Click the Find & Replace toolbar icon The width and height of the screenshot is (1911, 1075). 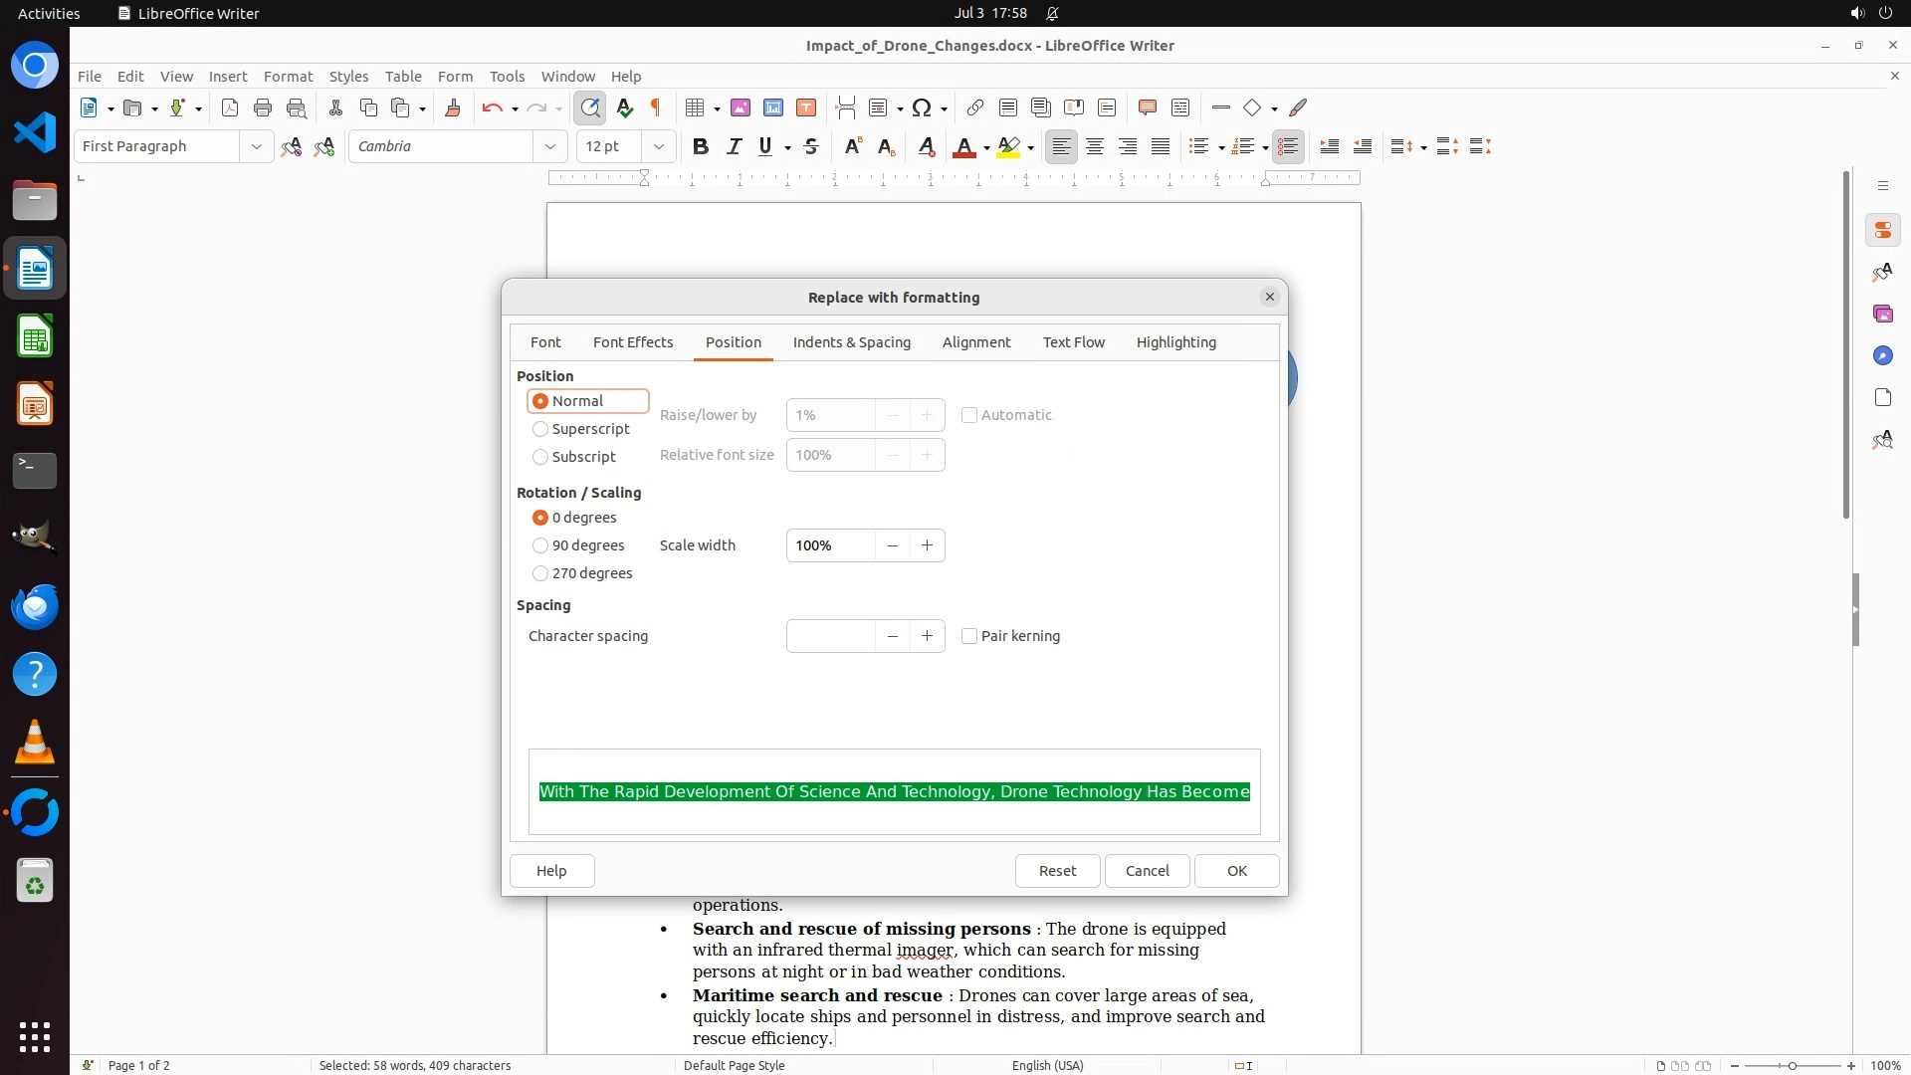(x=590, y=107)
